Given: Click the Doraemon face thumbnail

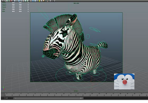Looking at the screenshot, I should point(124,81).
